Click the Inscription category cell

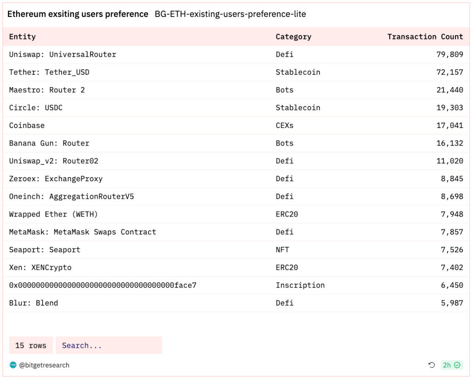(x=300, y=285)
